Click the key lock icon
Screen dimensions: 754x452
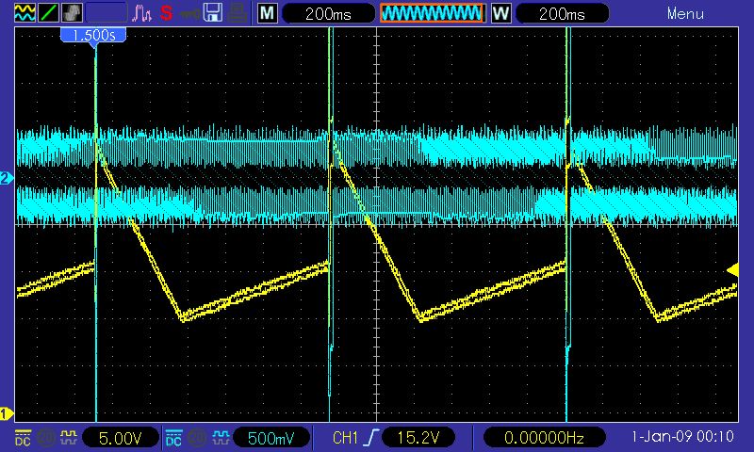click(x=189, y=13)
